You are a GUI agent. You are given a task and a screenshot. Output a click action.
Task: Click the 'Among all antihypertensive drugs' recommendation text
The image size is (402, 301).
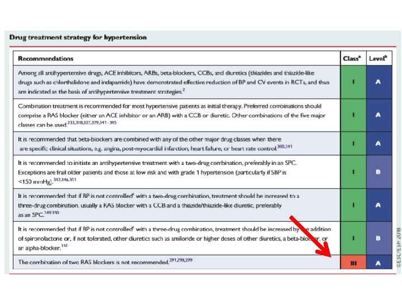(174, 82)
